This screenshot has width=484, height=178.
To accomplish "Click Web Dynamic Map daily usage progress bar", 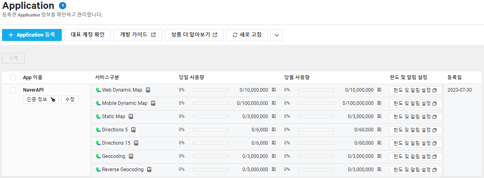I will coord(211,90).
